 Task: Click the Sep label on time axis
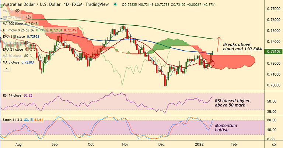pyautogui.click(x=55, y=144)
